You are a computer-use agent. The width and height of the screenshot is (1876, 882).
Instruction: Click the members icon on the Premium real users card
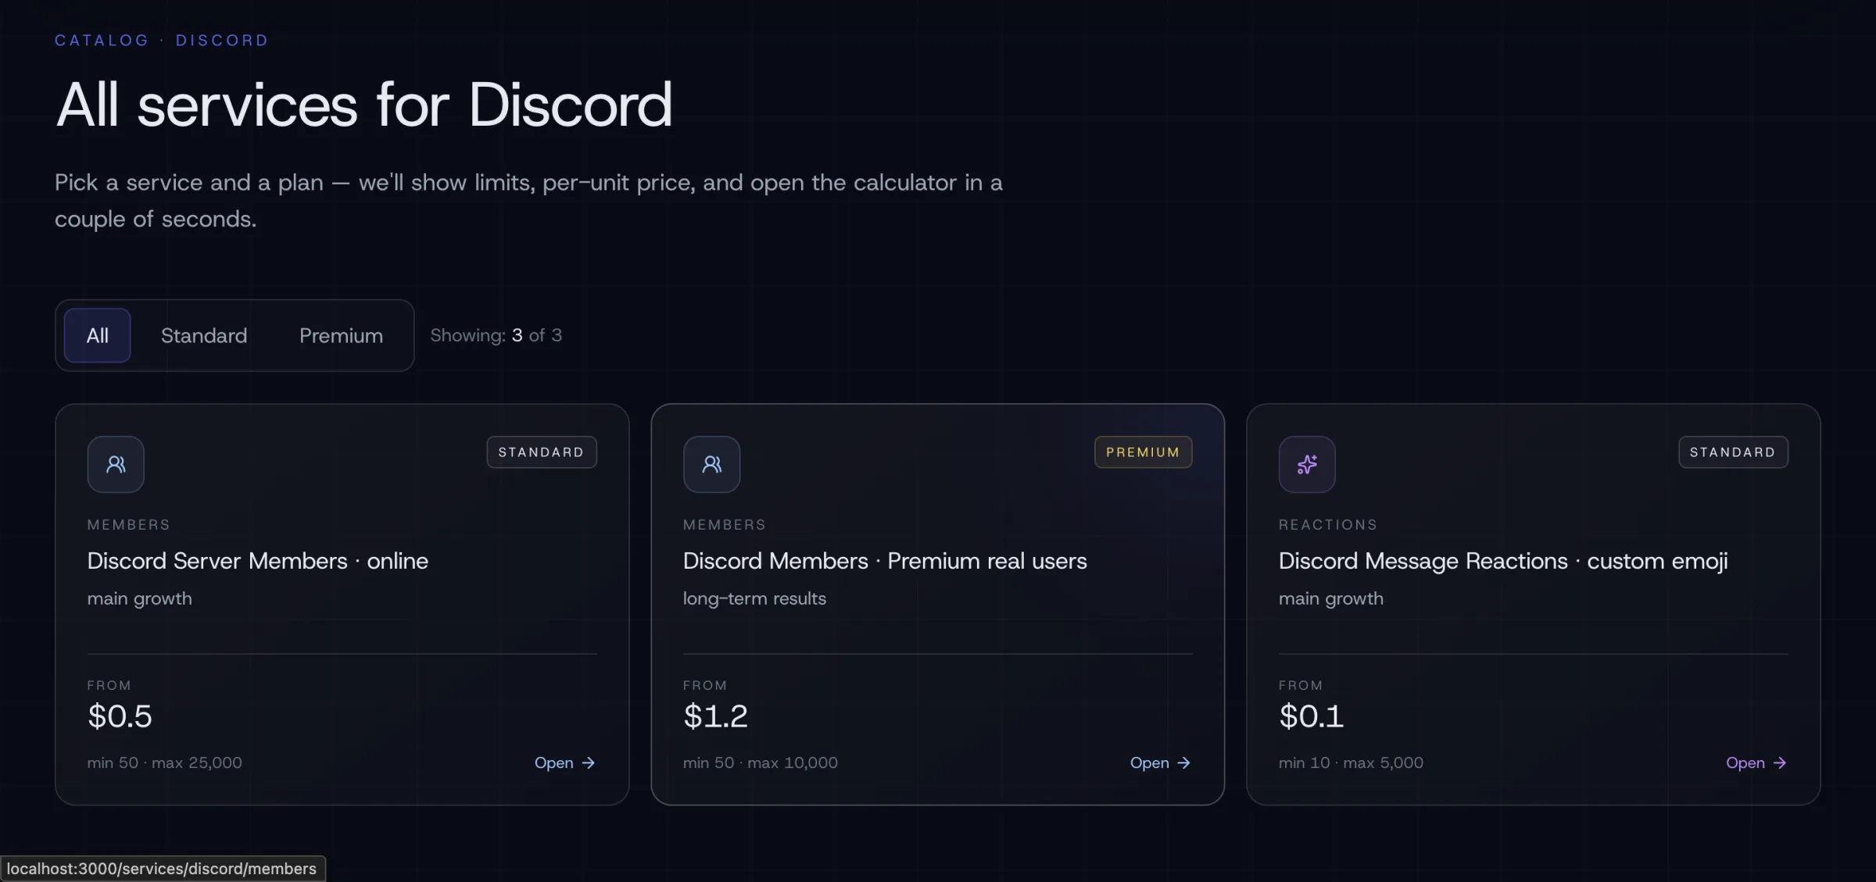(x=711, y=464)
